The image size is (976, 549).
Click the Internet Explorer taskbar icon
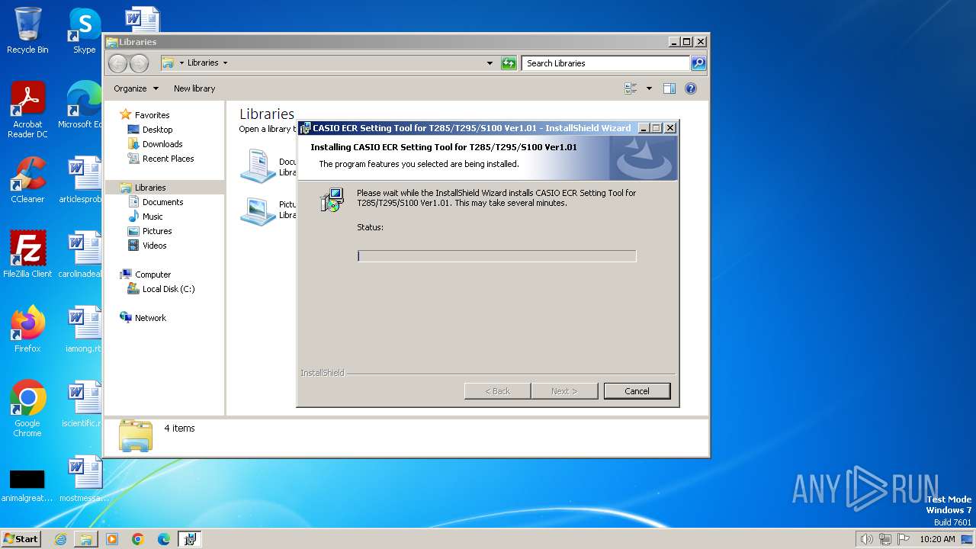tap(60, 539)
